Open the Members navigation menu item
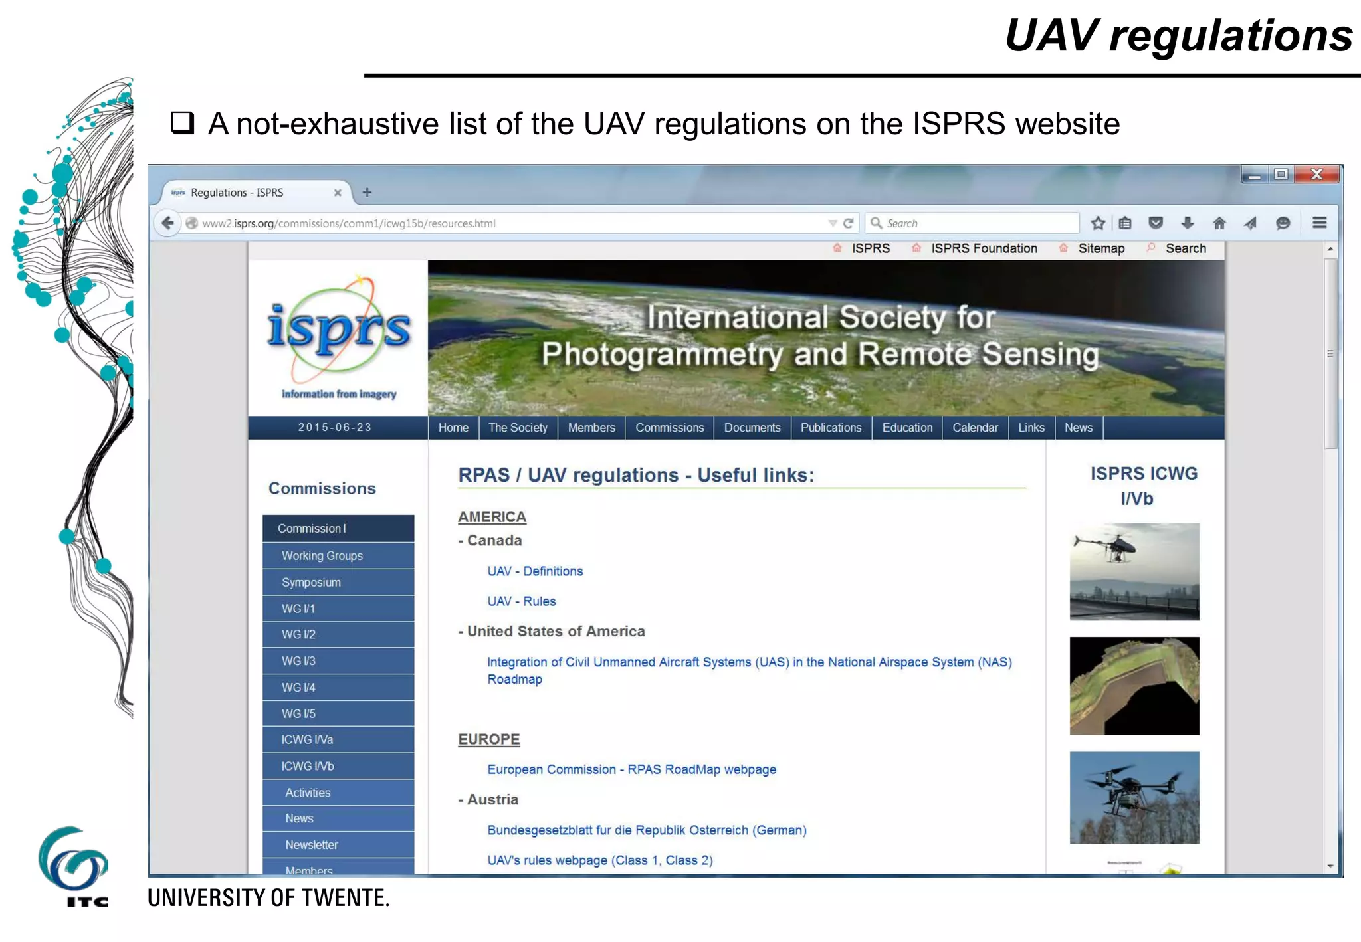 (x=591, y=428)
